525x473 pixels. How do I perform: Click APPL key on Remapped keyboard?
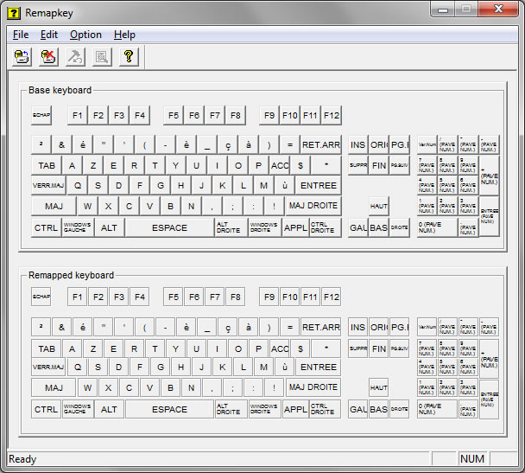[295, 409]
